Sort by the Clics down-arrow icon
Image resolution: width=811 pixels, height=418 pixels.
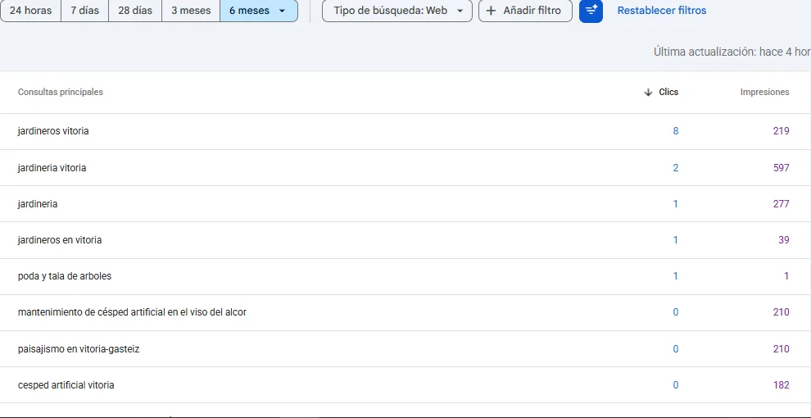647,92
